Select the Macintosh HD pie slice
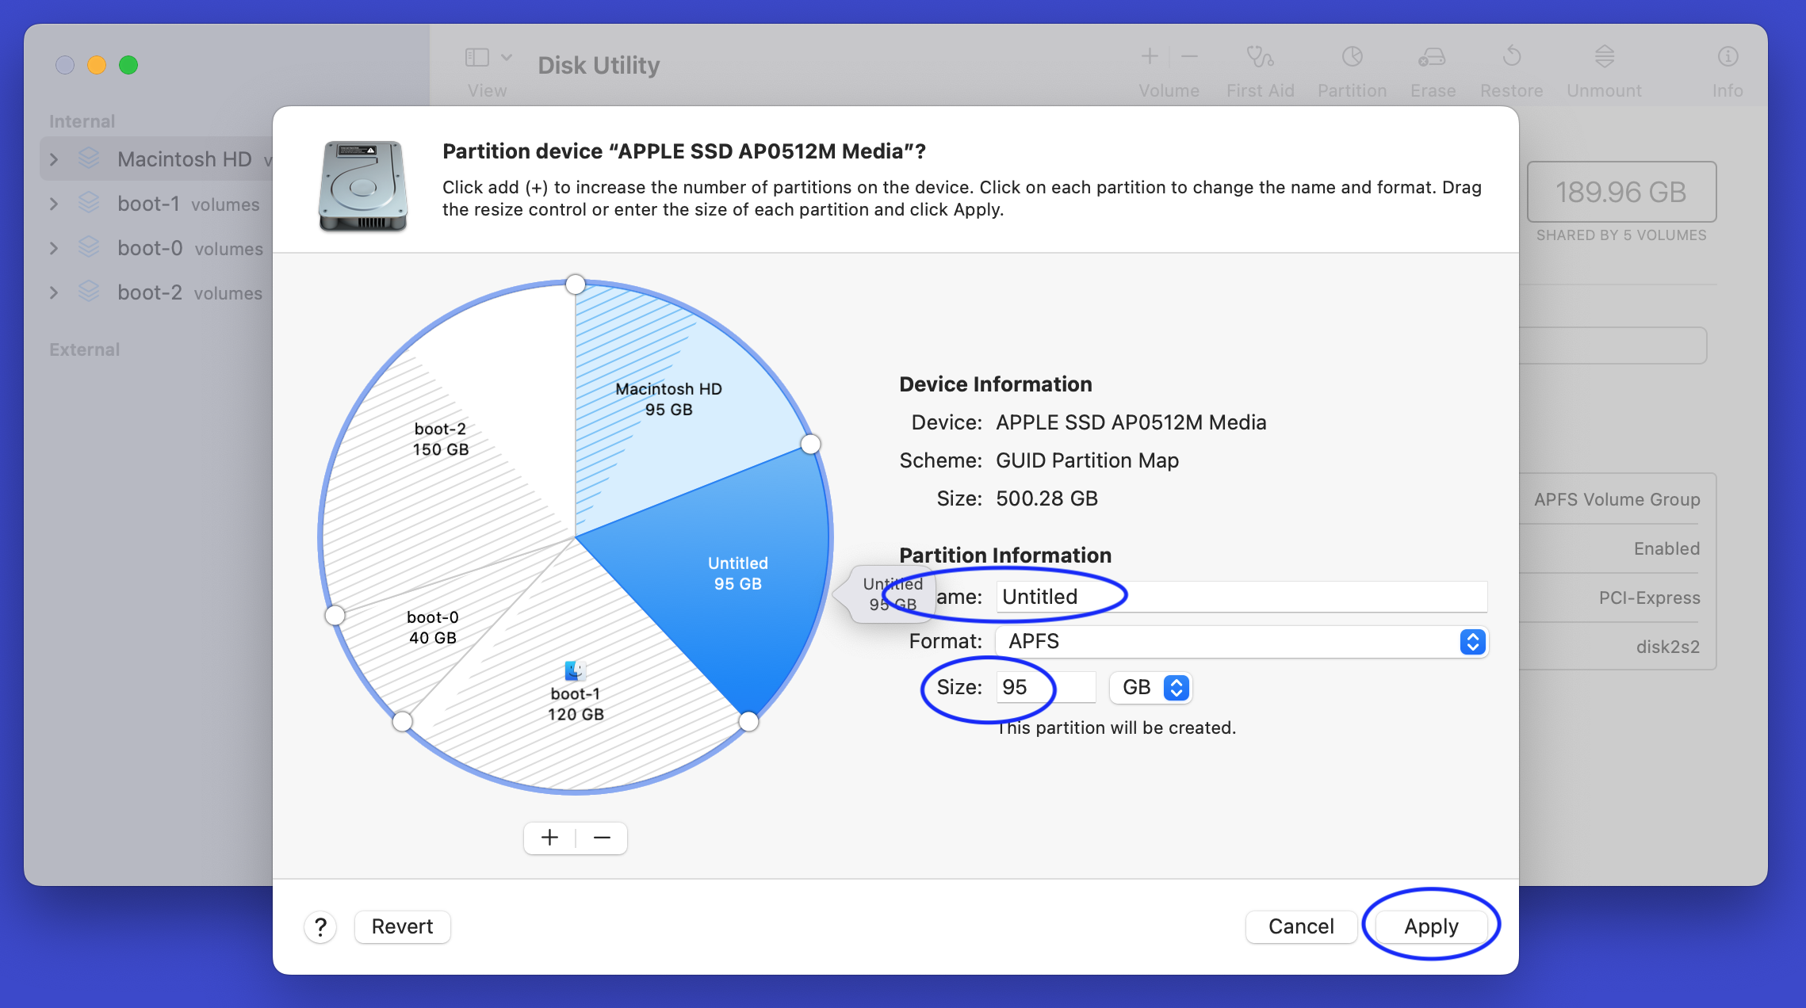The image size is (1806, 1008). tap(668, 399)
